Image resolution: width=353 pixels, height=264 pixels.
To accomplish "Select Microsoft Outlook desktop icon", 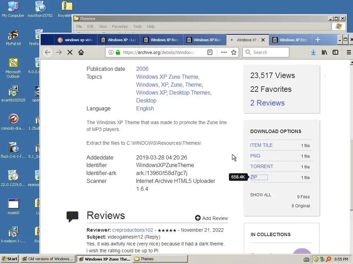I will coord(13,68).
